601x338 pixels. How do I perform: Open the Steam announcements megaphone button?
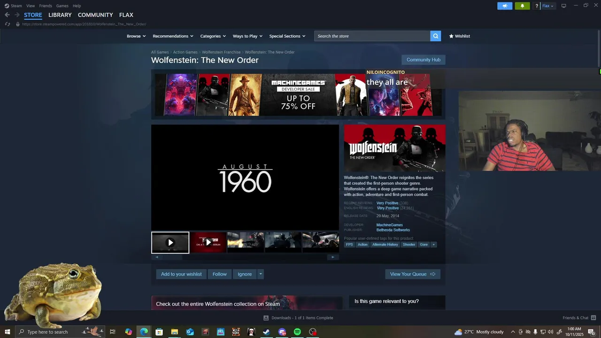(505, 6)
